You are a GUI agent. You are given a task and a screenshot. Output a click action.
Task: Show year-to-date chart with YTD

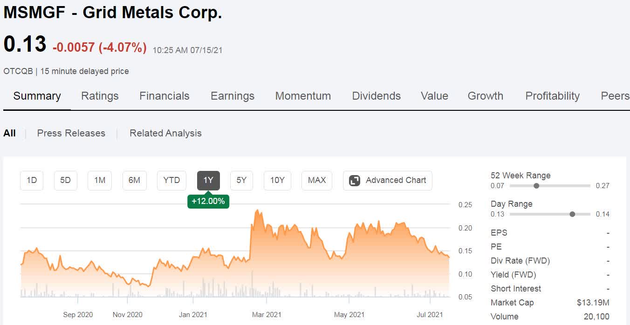(x=171, y=181)
